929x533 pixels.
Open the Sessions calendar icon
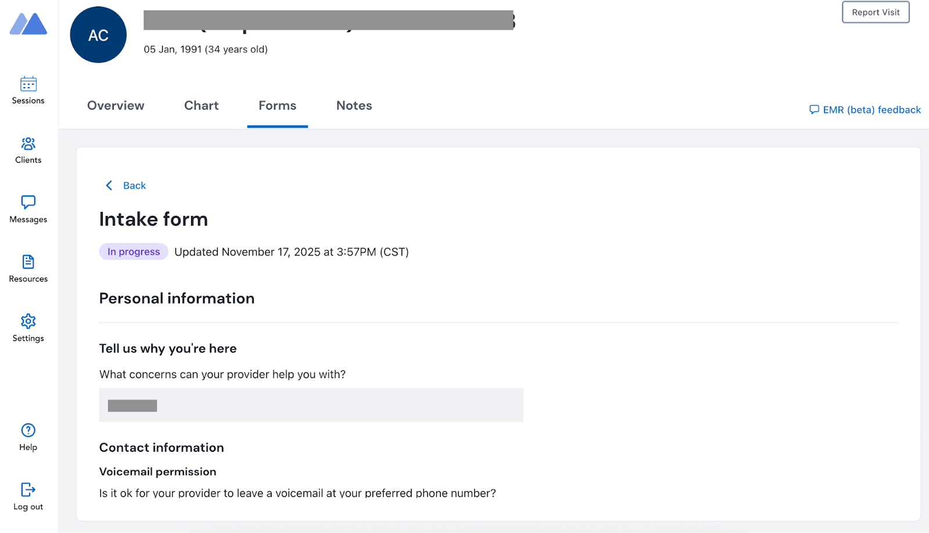pos(28,84)
